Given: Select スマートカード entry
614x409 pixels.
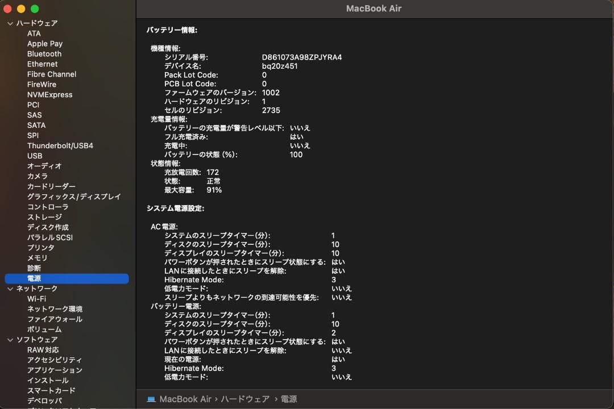Looking at the screenshot, I should pyautogui.click(x=51, y=391).
